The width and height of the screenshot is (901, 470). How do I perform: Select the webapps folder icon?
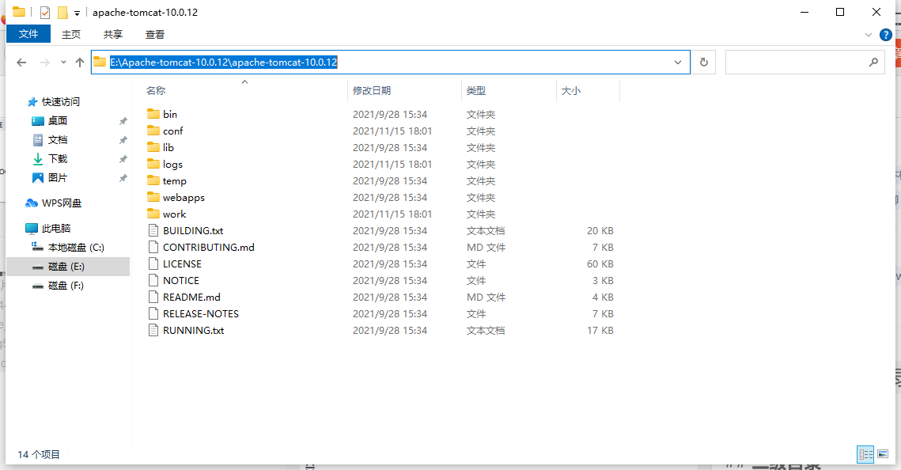point(153,197)
